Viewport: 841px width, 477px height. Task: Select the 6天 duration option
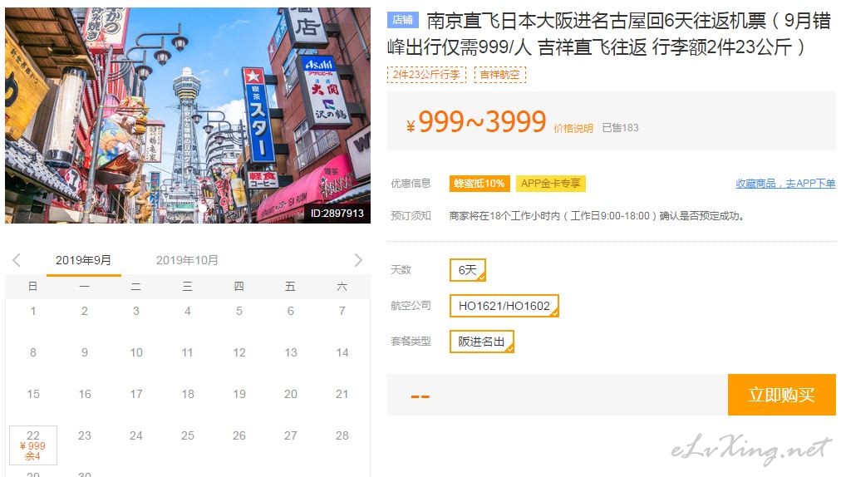pyautogui.click(x=468, y=270)
